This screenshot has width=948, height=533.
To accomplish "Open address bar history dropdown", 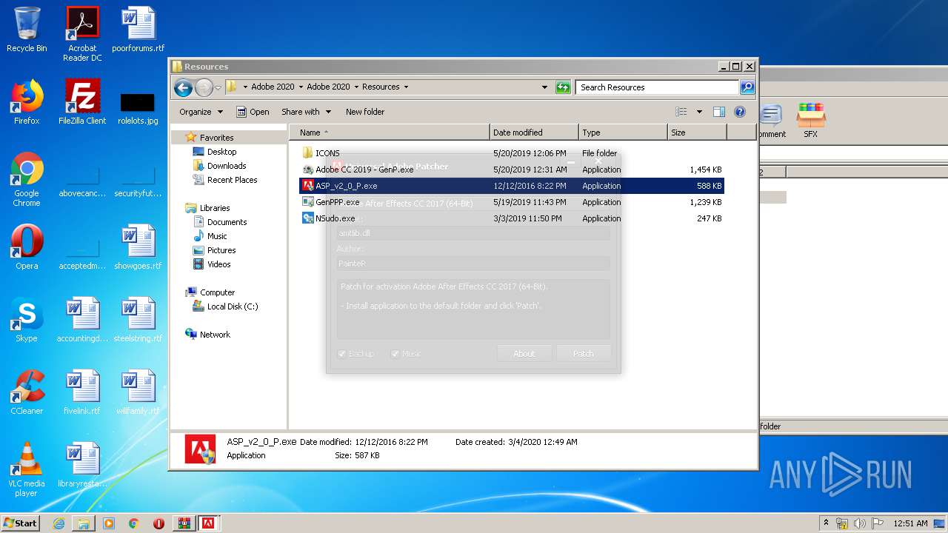I will [545, 87].
